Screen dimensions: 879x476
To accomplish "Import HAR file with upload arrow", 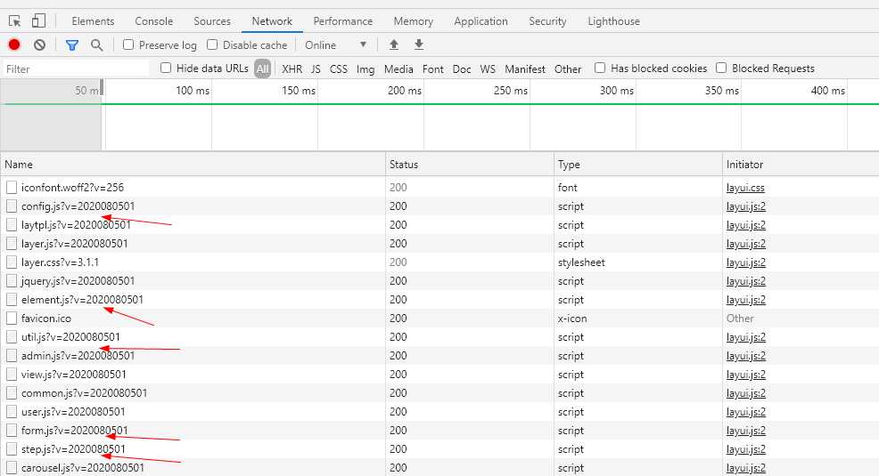I will [393, 44].
